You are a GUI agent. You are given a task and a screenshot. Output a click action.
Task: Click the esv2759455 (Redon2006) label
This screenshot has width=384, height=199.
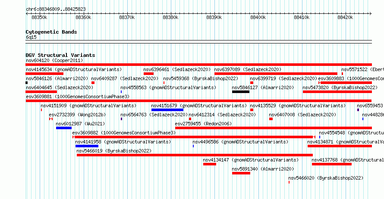[x=204, y=124]
